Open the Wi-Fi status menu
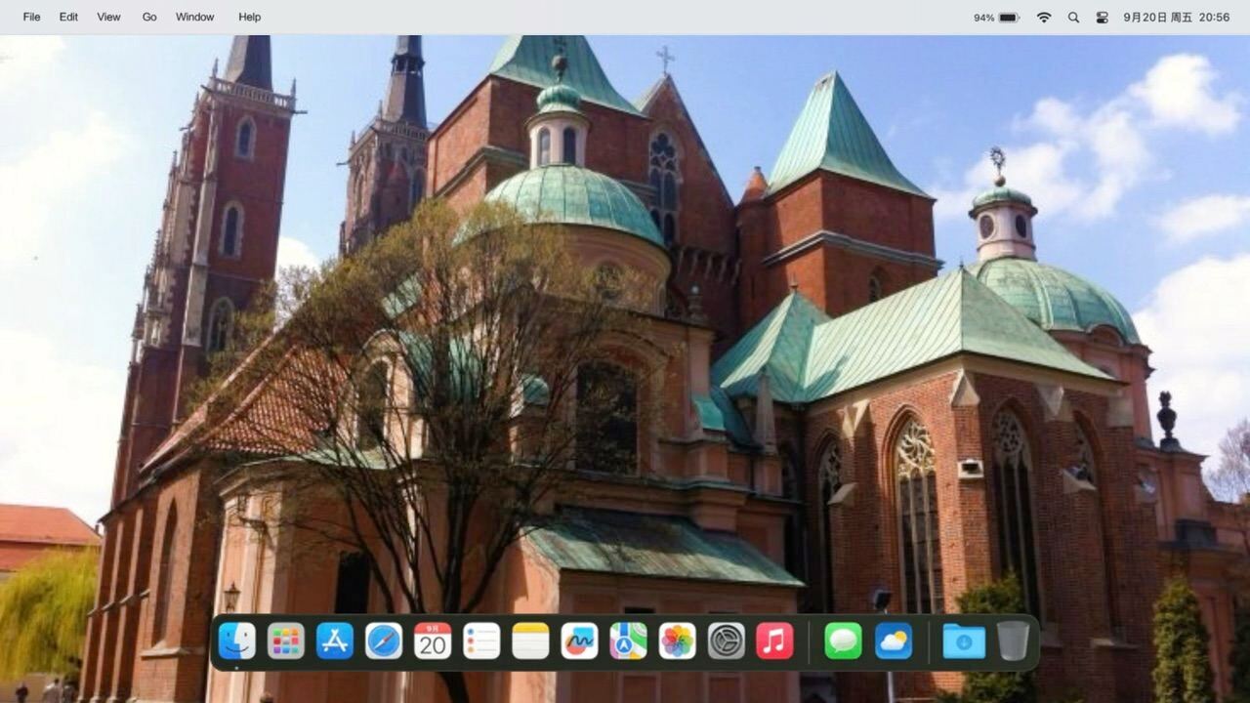 point(1044,18)
